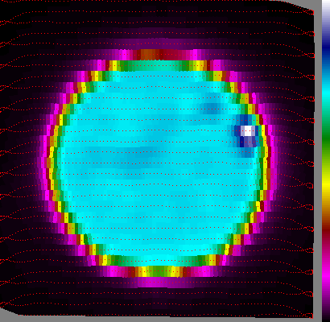The image size is (330, 322).
Task: Click the white hotspot pixel in the disk
Action: tap(248, 131)
